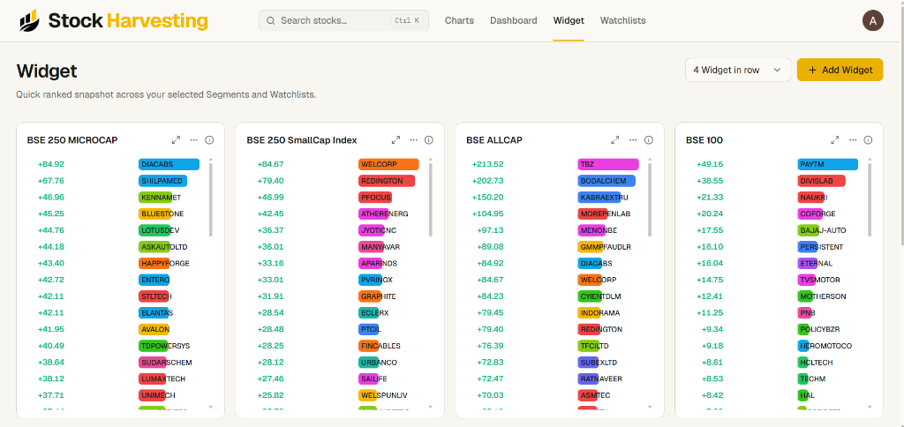Image resolution: width=904 pixels, height=427 pixels.
Task: Click the BSE ALLCAP widget title
Action: 494,140
